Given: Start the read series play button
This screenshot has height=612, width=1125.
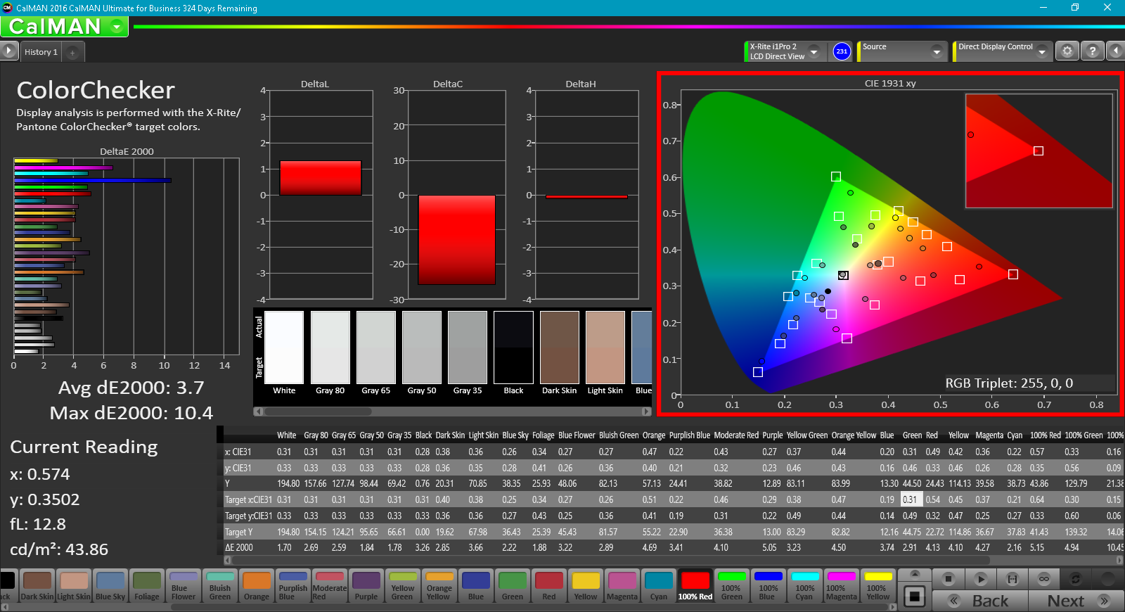Looking at the screenshot, I should click(981, 579).
